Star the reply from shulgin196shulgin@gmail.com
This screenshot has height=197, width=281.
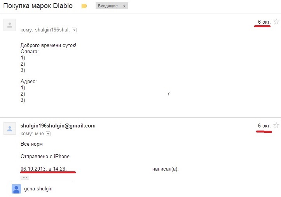point(276,126)
